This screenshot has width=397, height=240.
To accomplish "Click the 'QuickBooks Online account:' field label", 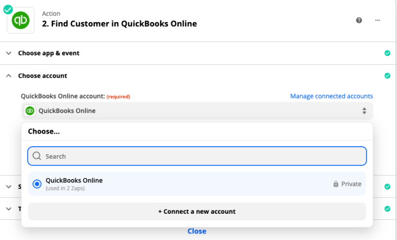I will 63,96.
